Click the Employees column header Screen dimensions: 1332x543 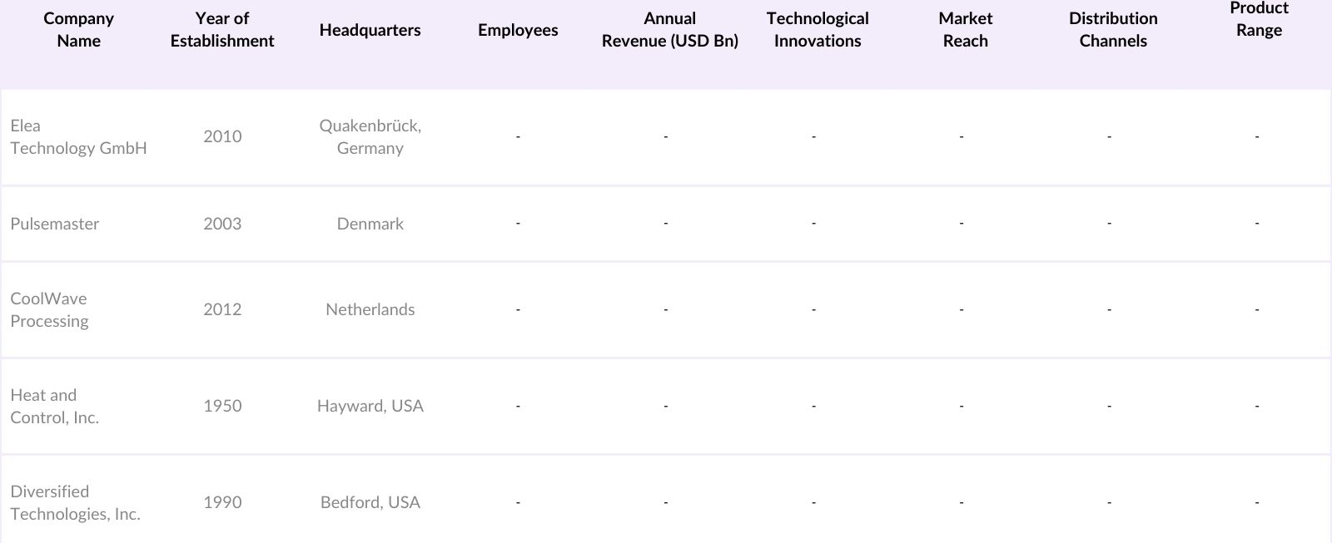[x=518, y=30]
